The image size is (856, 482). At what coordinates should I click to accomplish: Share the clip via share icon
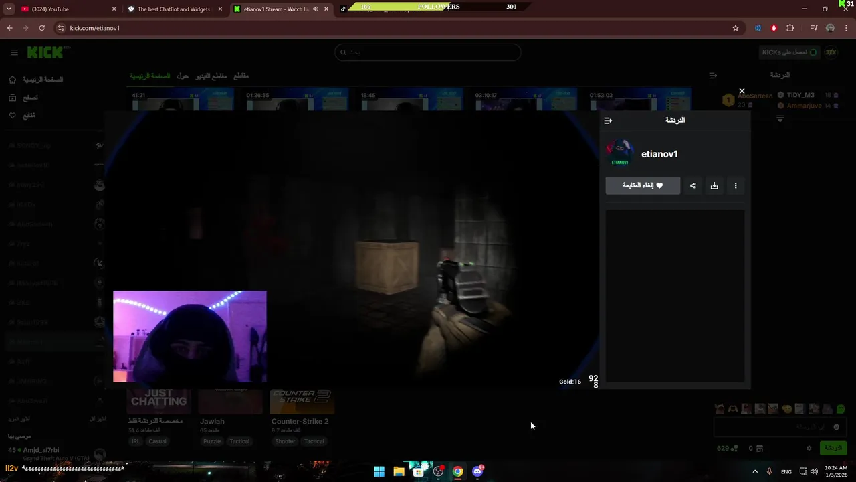pyautogui.click(x=693, y=185)
